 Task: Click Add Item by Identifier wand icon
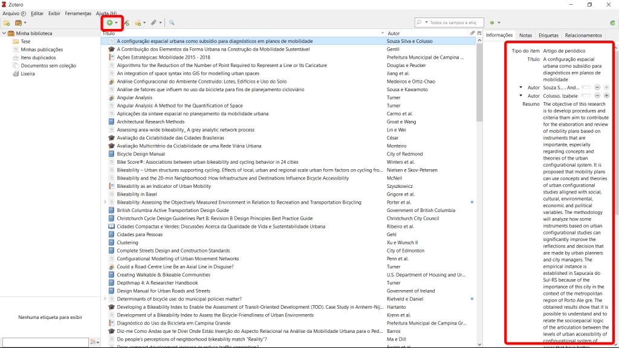point(126,23)
